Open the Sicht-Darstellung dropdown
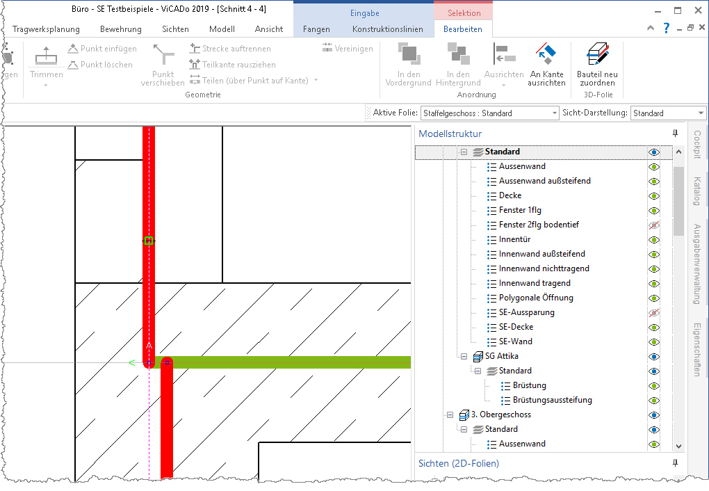Viewport: 709px width, 491px height. [x=701, y=113]
